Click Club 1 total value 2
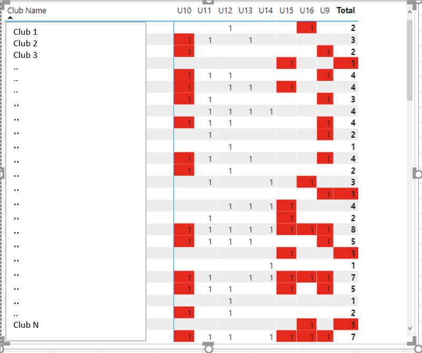Screen dimensions: 422x353 click(353, 28)
